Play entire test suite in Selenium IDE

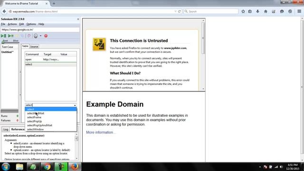point(3,36)
